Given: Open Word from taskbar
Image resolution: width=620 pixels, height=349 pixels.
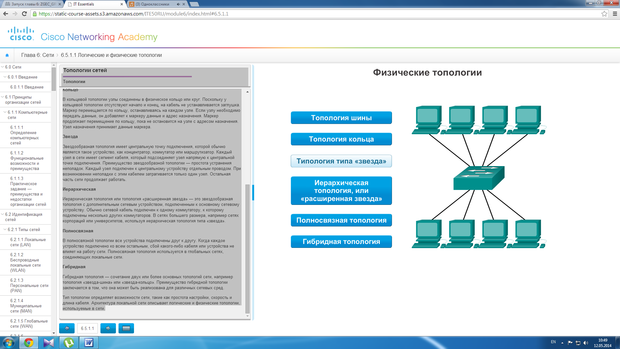Looking at the screenshot, I should click(89, 343).
